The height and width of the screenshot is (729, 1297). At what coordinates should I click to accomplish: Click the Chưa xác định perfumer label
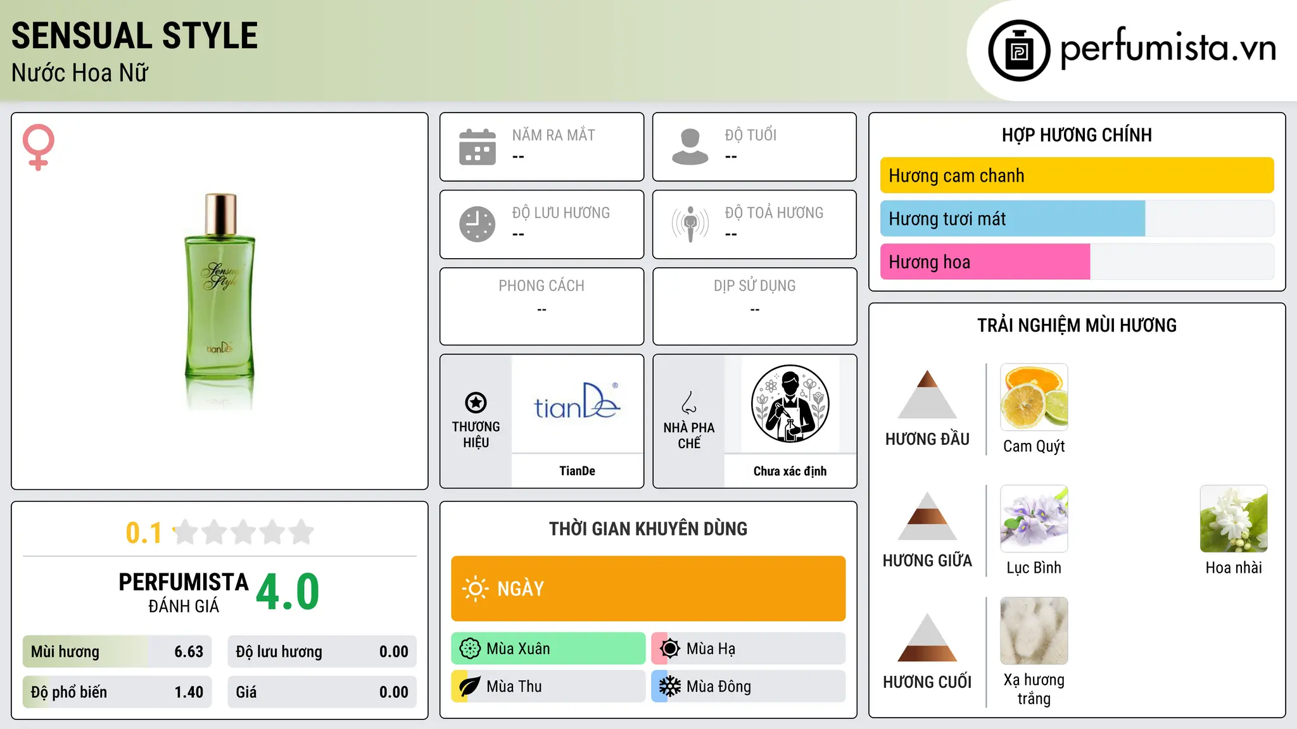click(790, 471)
